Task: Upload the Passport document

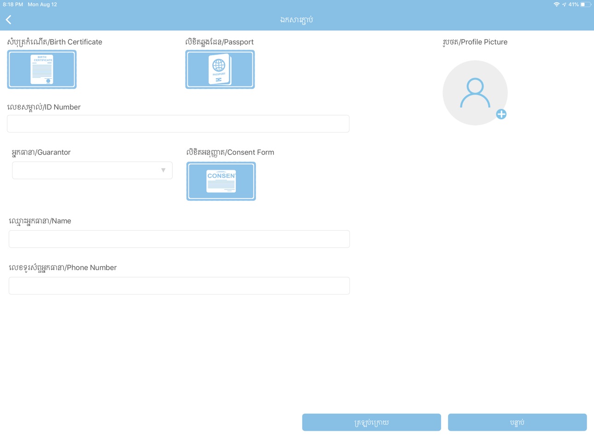Action: 220,69
